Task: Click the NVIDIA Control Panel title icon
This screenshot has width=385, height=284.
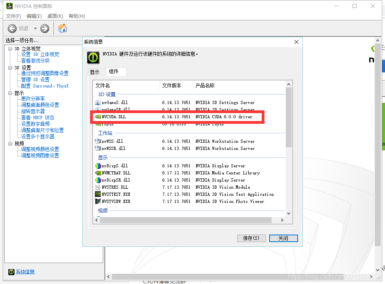Action: point(9,6)
